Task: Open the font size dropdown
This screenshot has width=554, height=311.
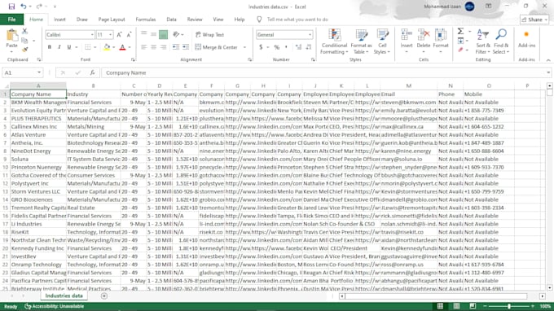Action: [110, 34]
